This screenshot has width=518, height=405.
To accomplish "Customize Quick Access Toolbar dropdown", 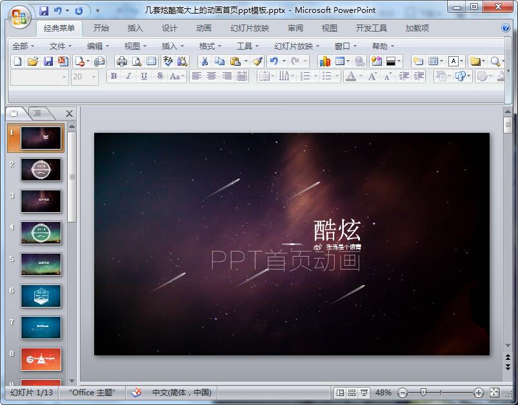I will point(97,11).
